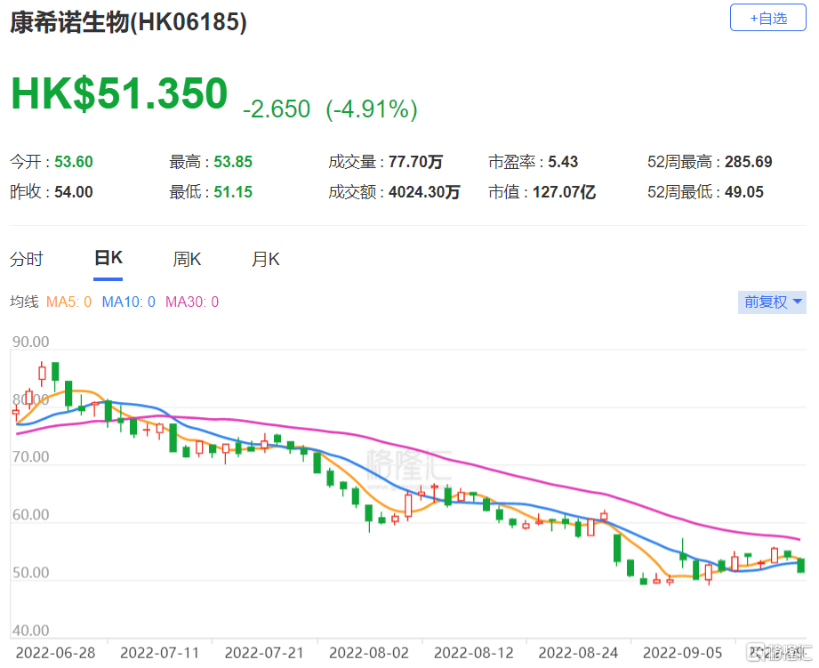
Task: Click the 2022-07-11 date axis label
Action: pyautogui.click(x=160, y=653)
